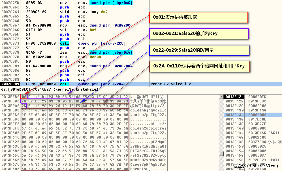282x171 pixels.
Task: Select address 00A7C971 call instruction
Action: (x=75, y=43)
